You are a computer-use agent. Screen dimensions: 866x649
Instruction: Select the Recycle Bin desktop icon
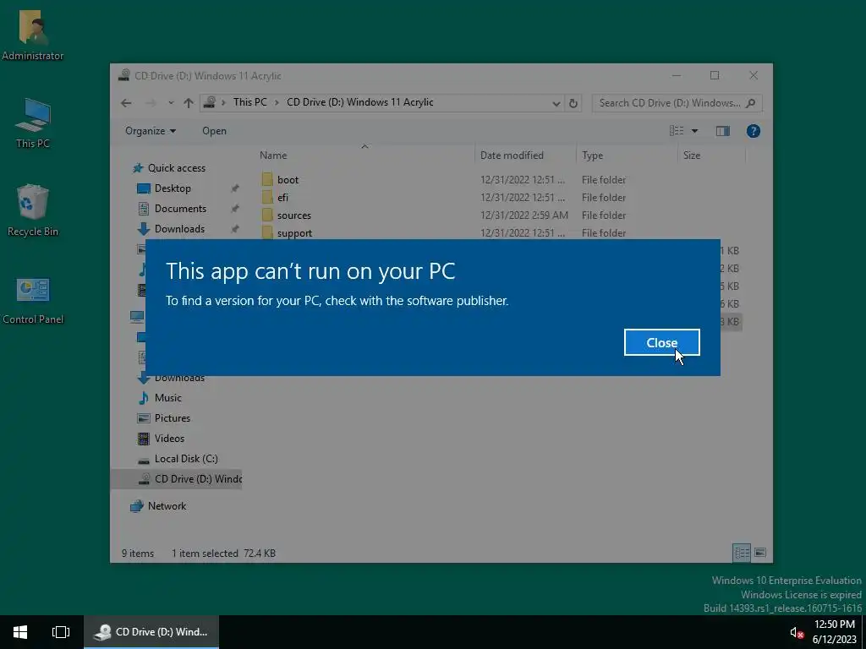point(33,210)
